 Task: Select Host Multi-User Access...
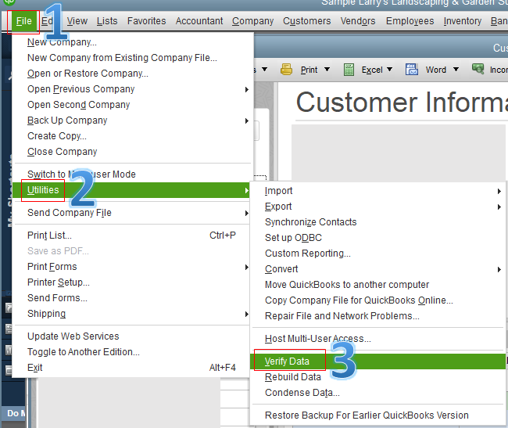point(378,339)
